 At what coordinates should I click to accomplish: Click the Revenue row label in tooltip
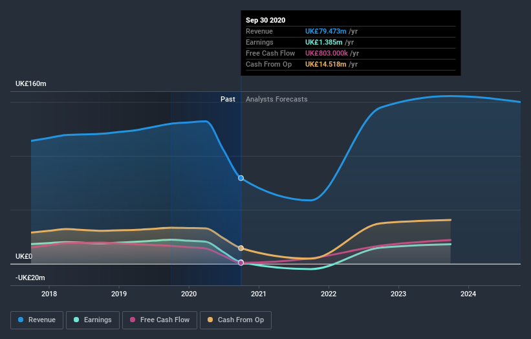pos(259,31)
